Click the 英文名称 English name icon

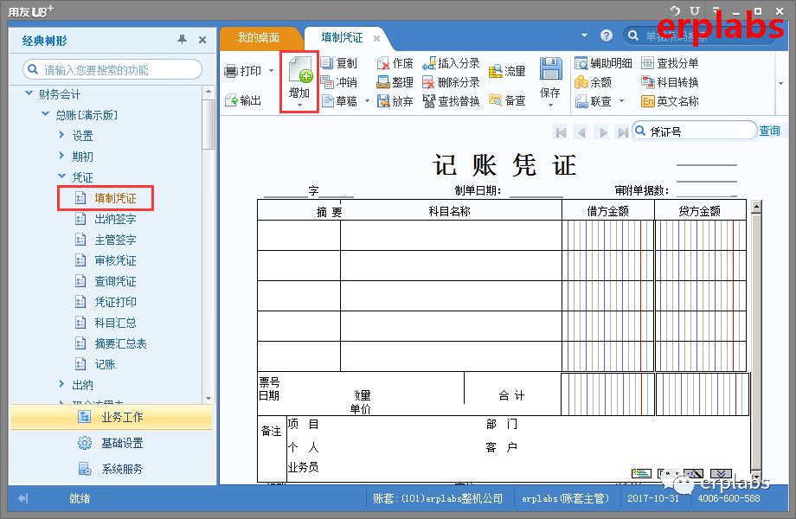pos(647,101)
